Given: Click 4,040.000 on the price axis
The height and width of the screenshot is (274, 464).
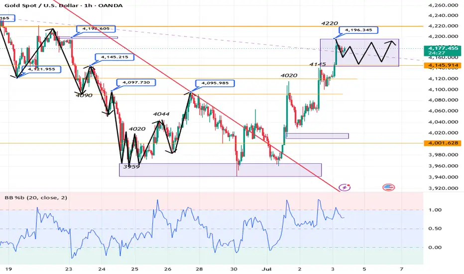Looking at the screenshot, I should coord(443,122).
